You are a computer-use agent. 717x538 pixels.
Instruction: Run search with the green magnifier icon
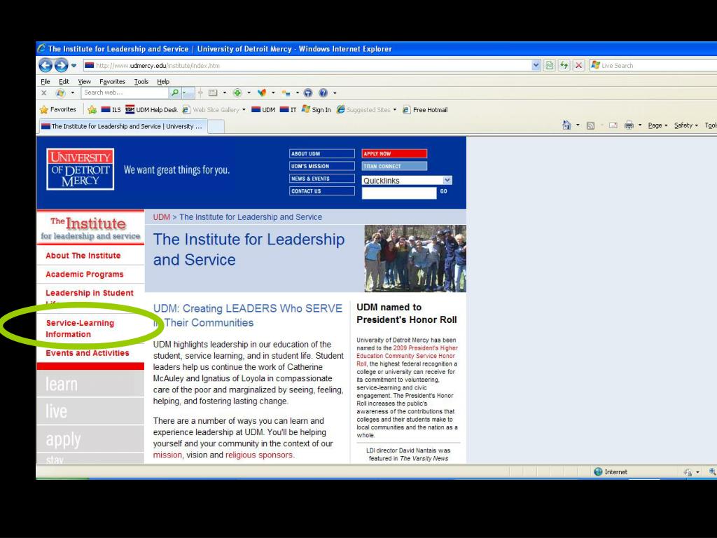174,93
